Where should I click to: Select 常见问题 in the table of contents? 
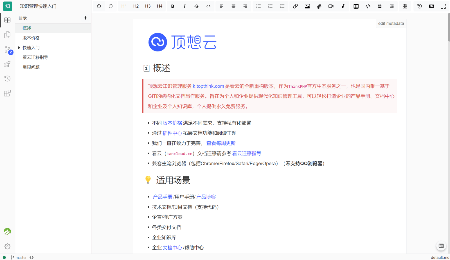31,67
